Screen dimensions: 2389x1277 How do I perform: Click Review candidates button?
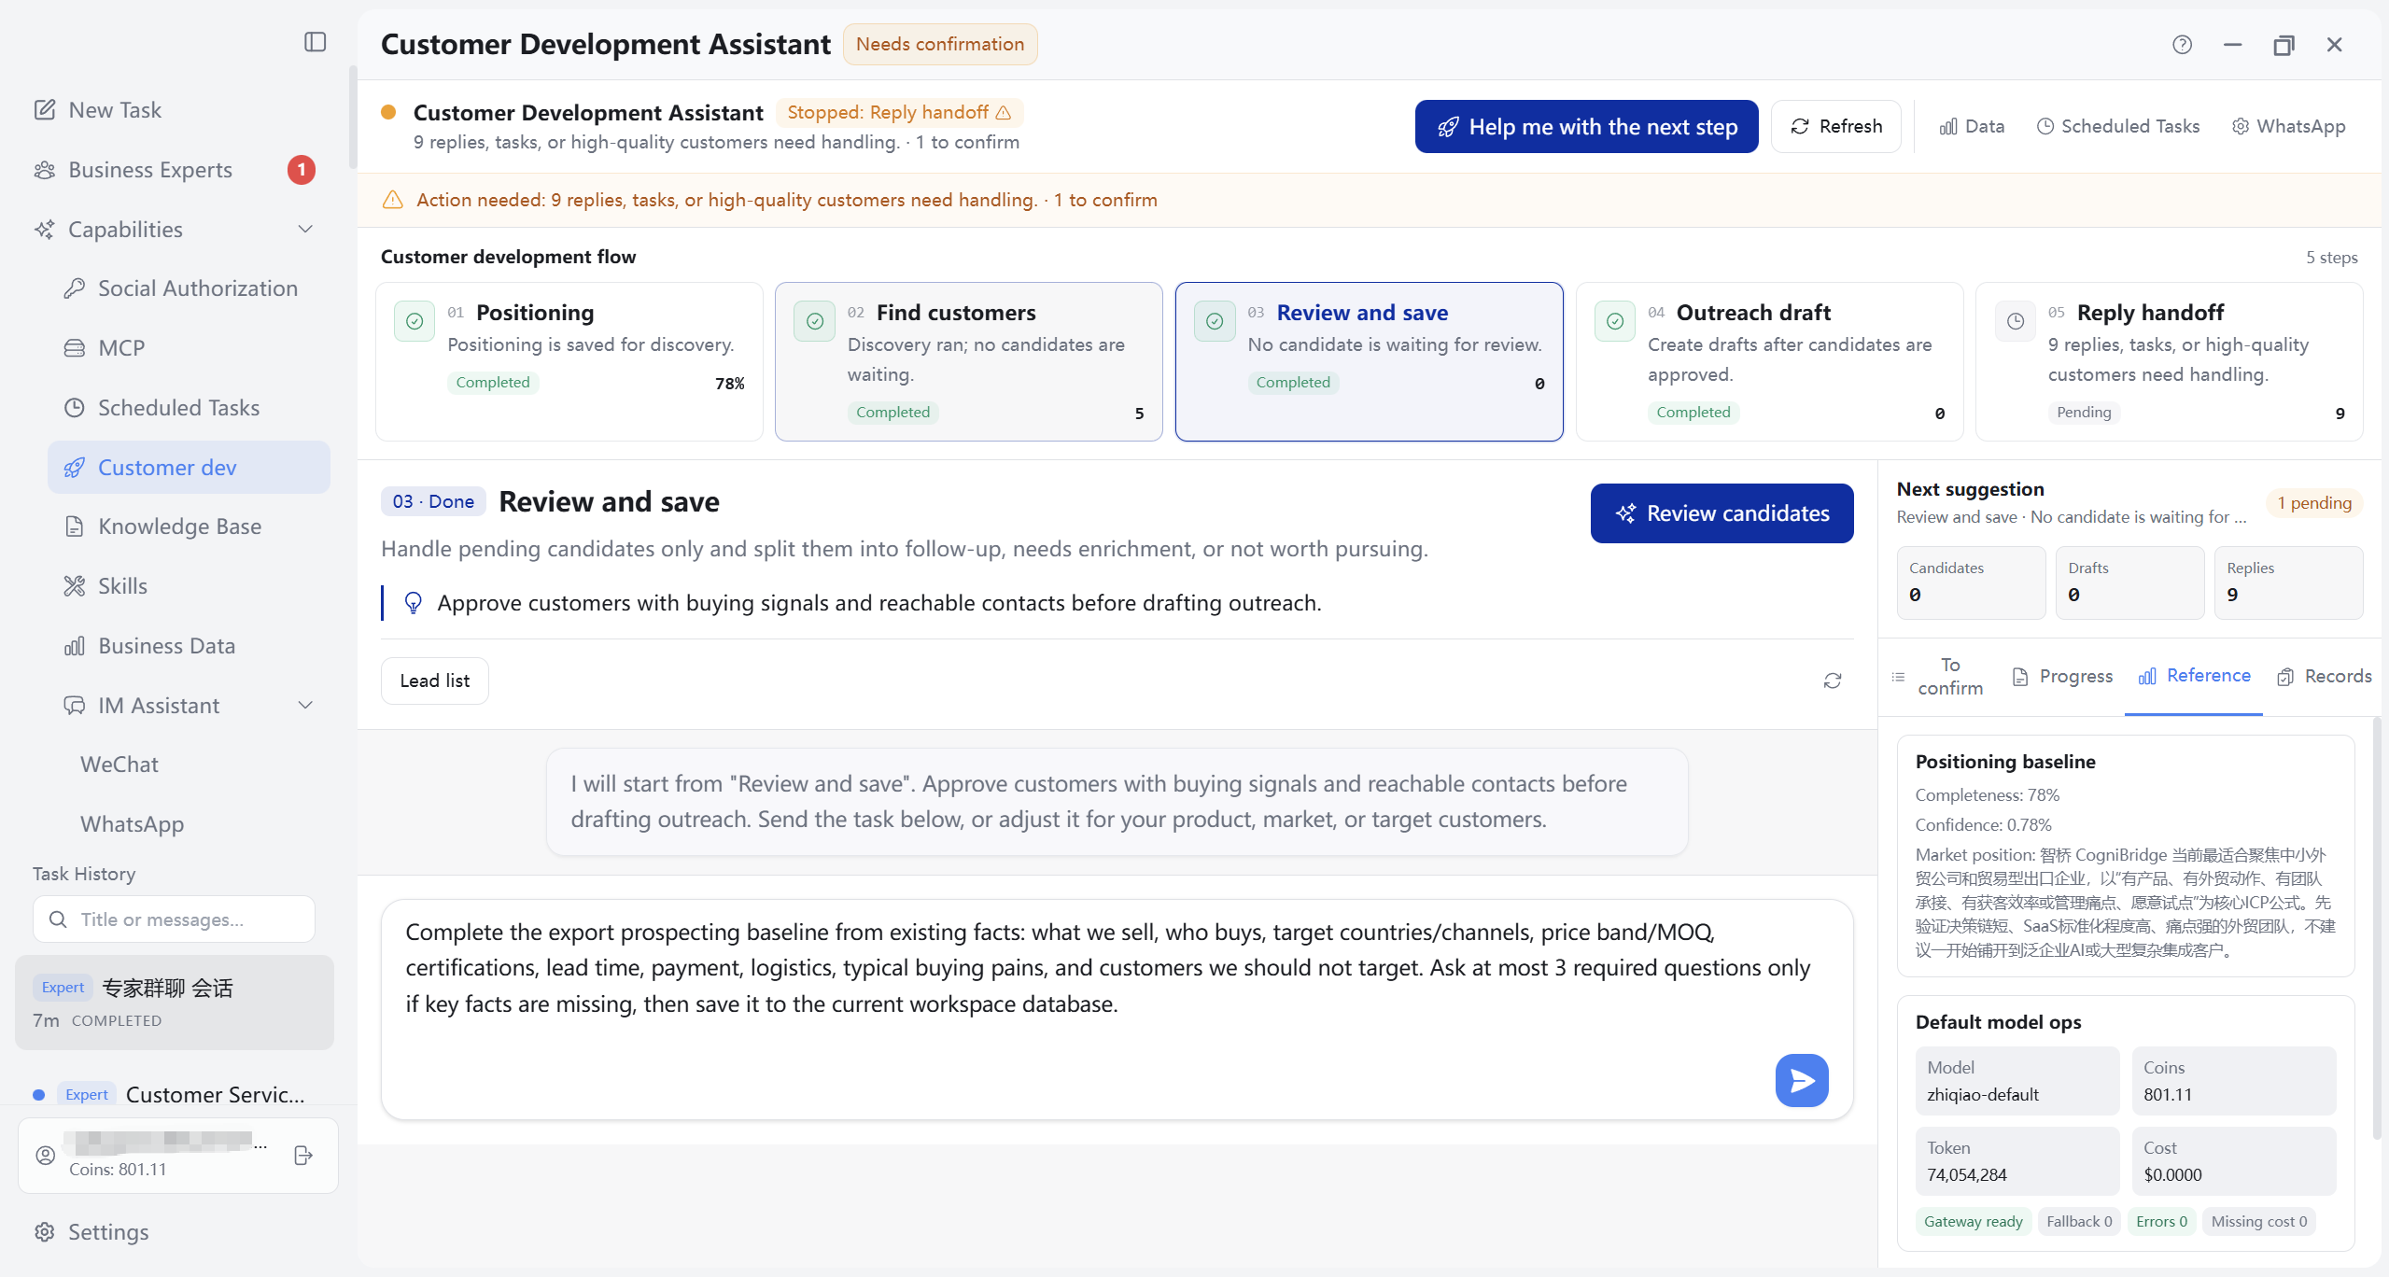click(x=1721, y=513)
